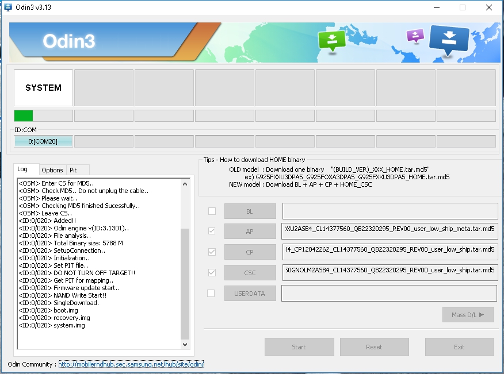
Task: Click log line 'NAND Write Start!!'
Action: pyautogui.click(x=62, y=295)
